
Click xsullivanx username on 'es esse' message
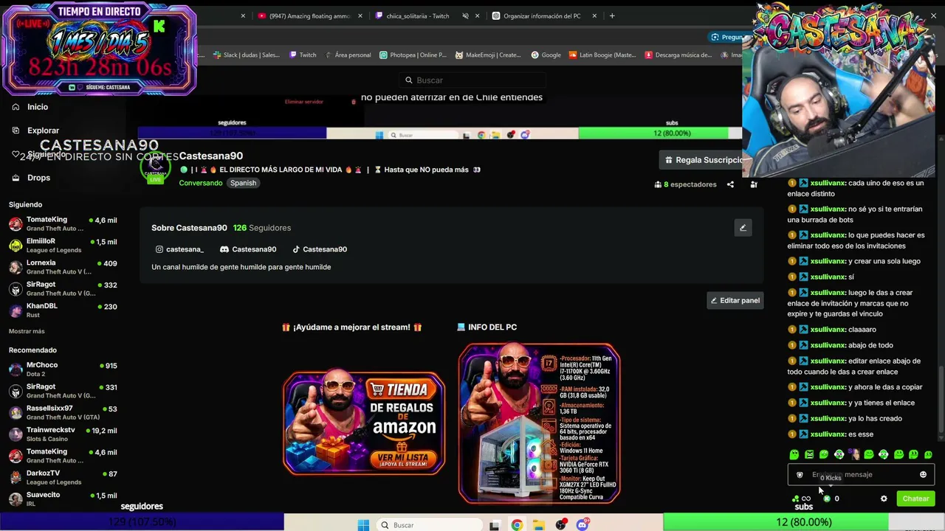coord(827,434)
